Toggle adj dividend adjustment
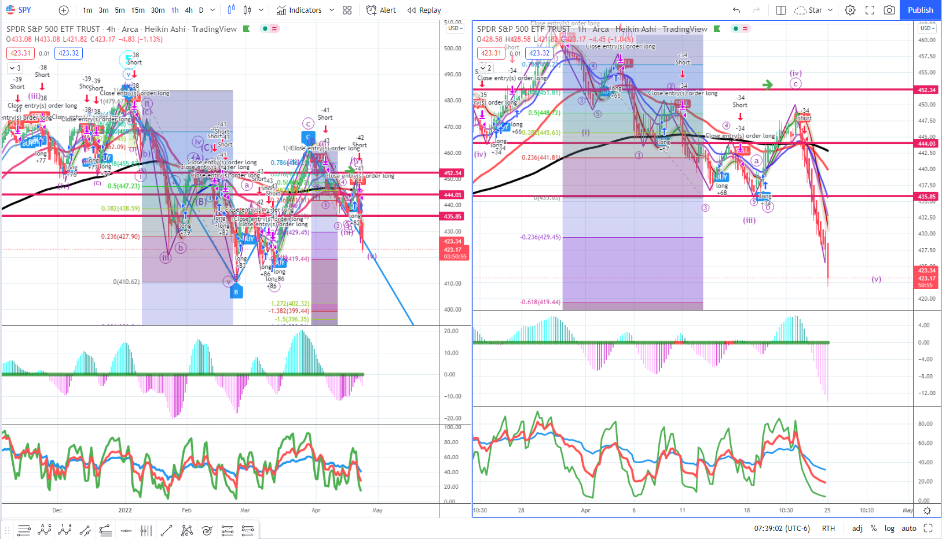 [857, 529]
